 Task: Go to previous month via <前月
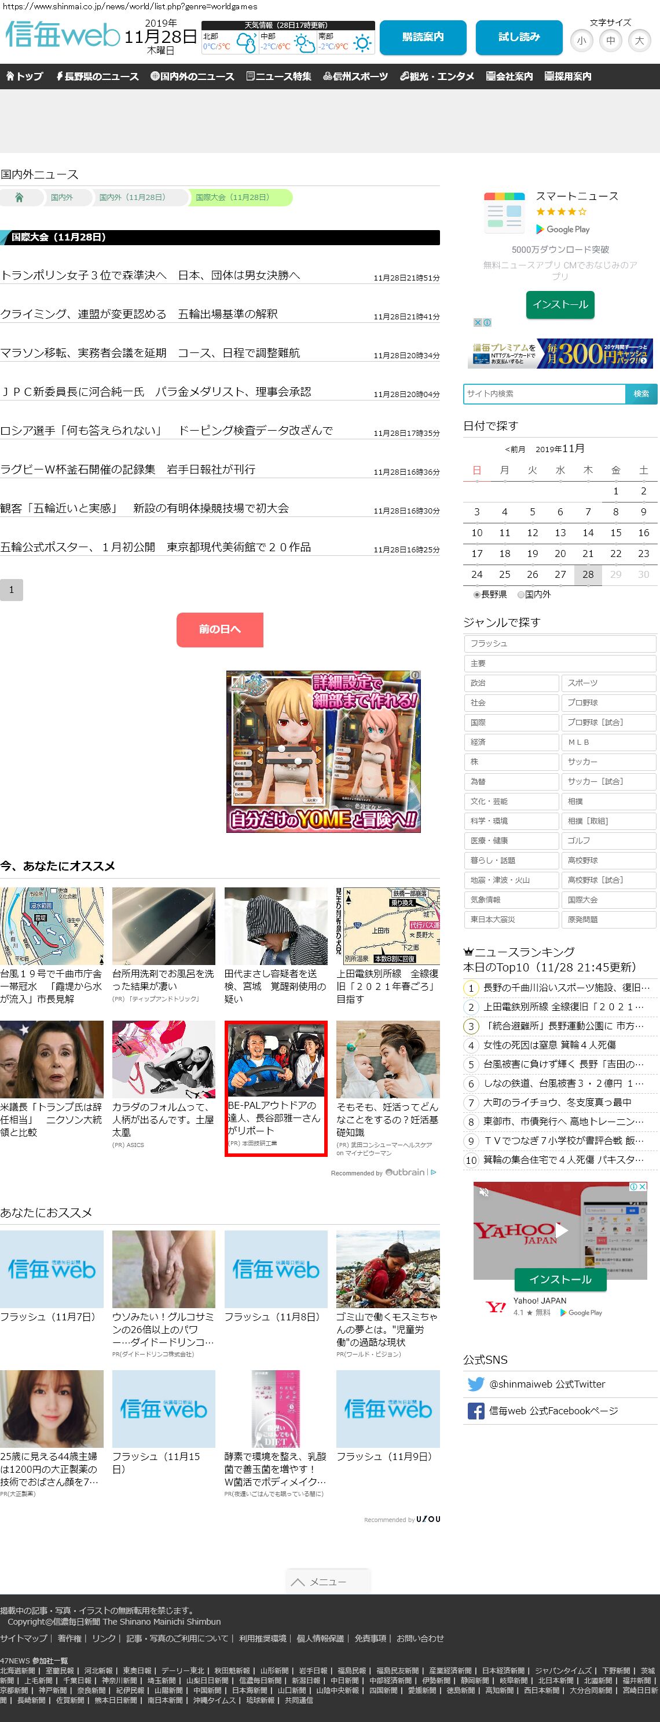(x=515, y=449)
